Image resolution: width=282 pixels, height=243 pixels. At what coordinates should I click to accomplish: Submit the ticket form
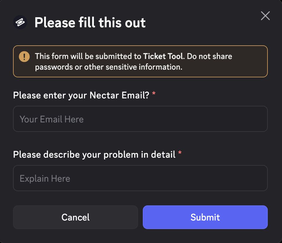205,217
